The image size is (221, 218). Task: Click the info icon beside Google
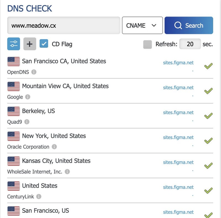(28, 97)
